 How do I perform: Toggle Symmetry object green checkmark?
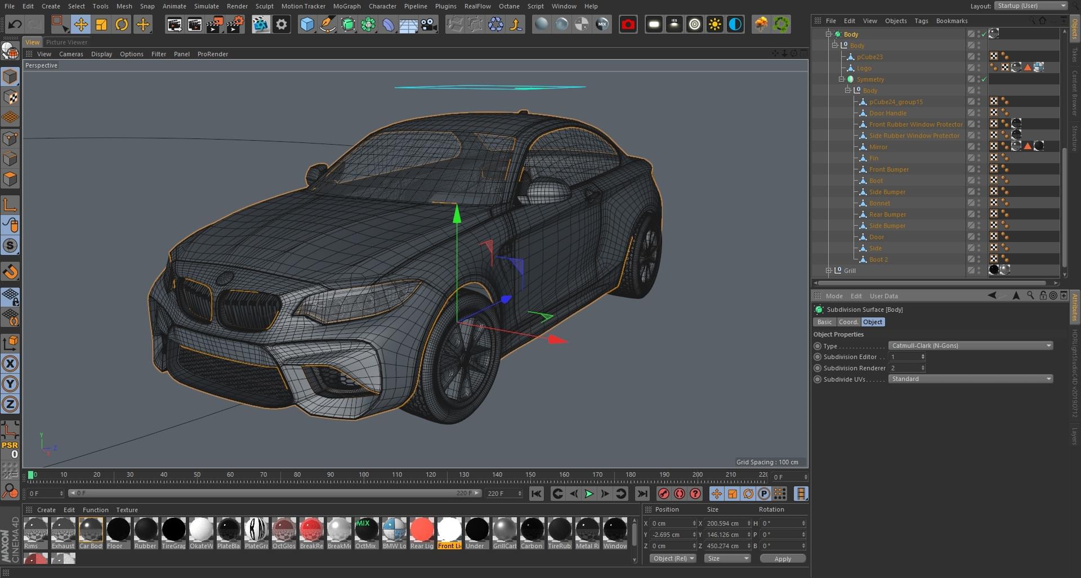click(984, 79)
